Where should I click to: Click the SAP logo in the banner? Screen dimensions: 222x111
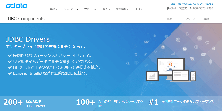point(147,42)
